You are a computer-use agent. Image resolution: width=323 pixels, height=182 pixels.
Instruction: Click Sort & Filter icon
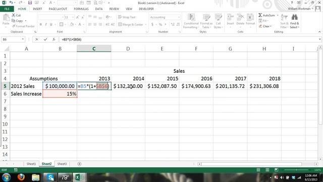coord(284,18)
